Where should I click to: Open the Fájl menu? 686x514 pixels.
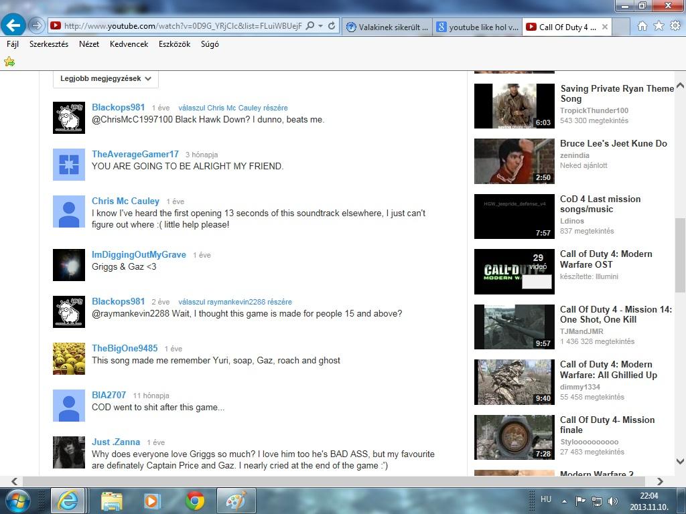tap(13, 44)
